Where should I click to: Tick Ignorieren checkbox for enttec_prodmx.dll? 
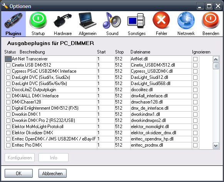coord(195,145)
